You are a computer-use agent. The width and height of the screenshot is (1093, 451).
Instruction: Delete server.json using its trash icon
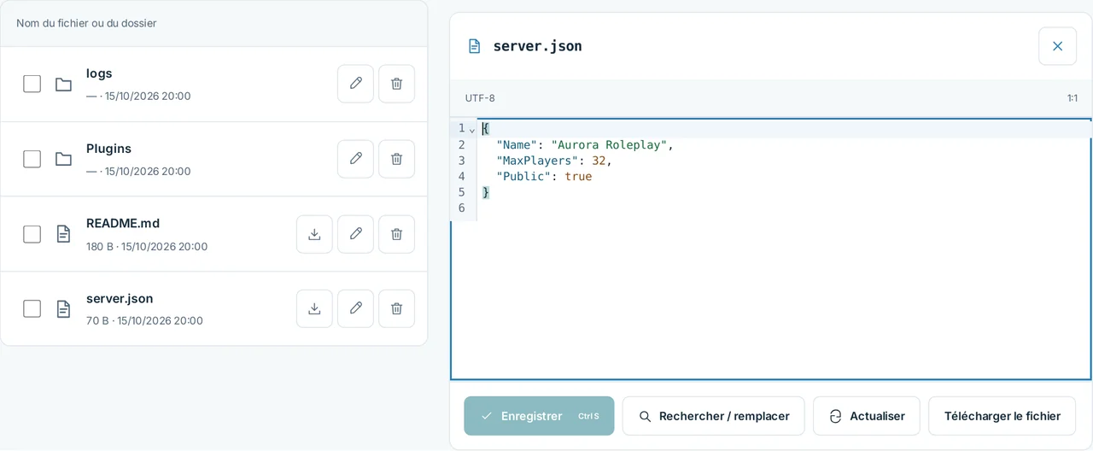click(x=396, y=308)
